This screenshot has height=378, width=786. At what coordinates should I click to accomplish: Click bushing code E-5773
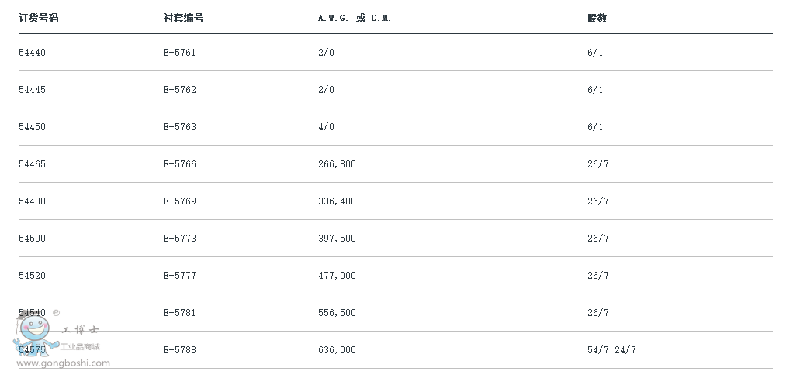[179, 239]
